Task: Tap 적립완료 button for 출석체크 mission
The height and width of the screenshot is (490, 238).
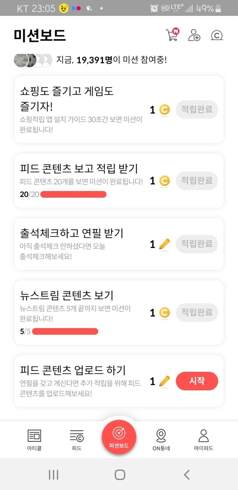Action: (x=197, y=244)
